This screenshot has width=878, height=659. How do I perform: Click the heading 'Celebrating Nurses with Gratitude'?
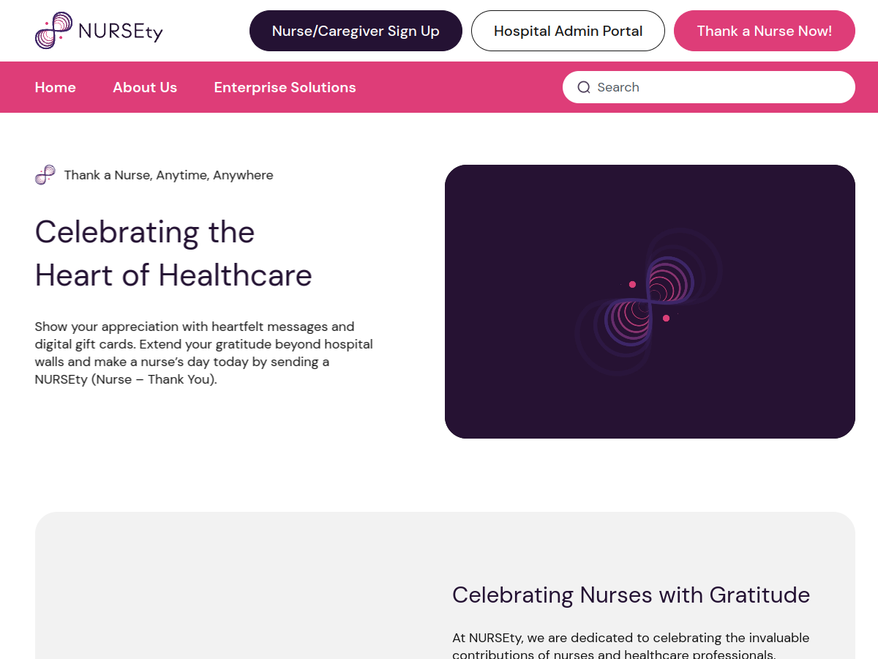point(631,595)
